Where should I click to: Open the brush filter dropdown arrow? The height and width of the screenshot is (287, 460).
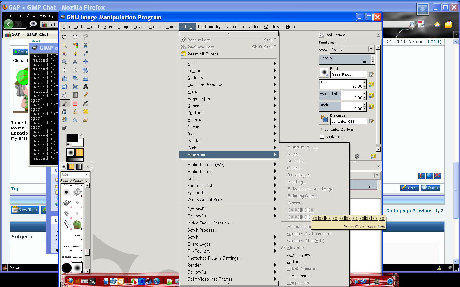(x=86, y=174)
